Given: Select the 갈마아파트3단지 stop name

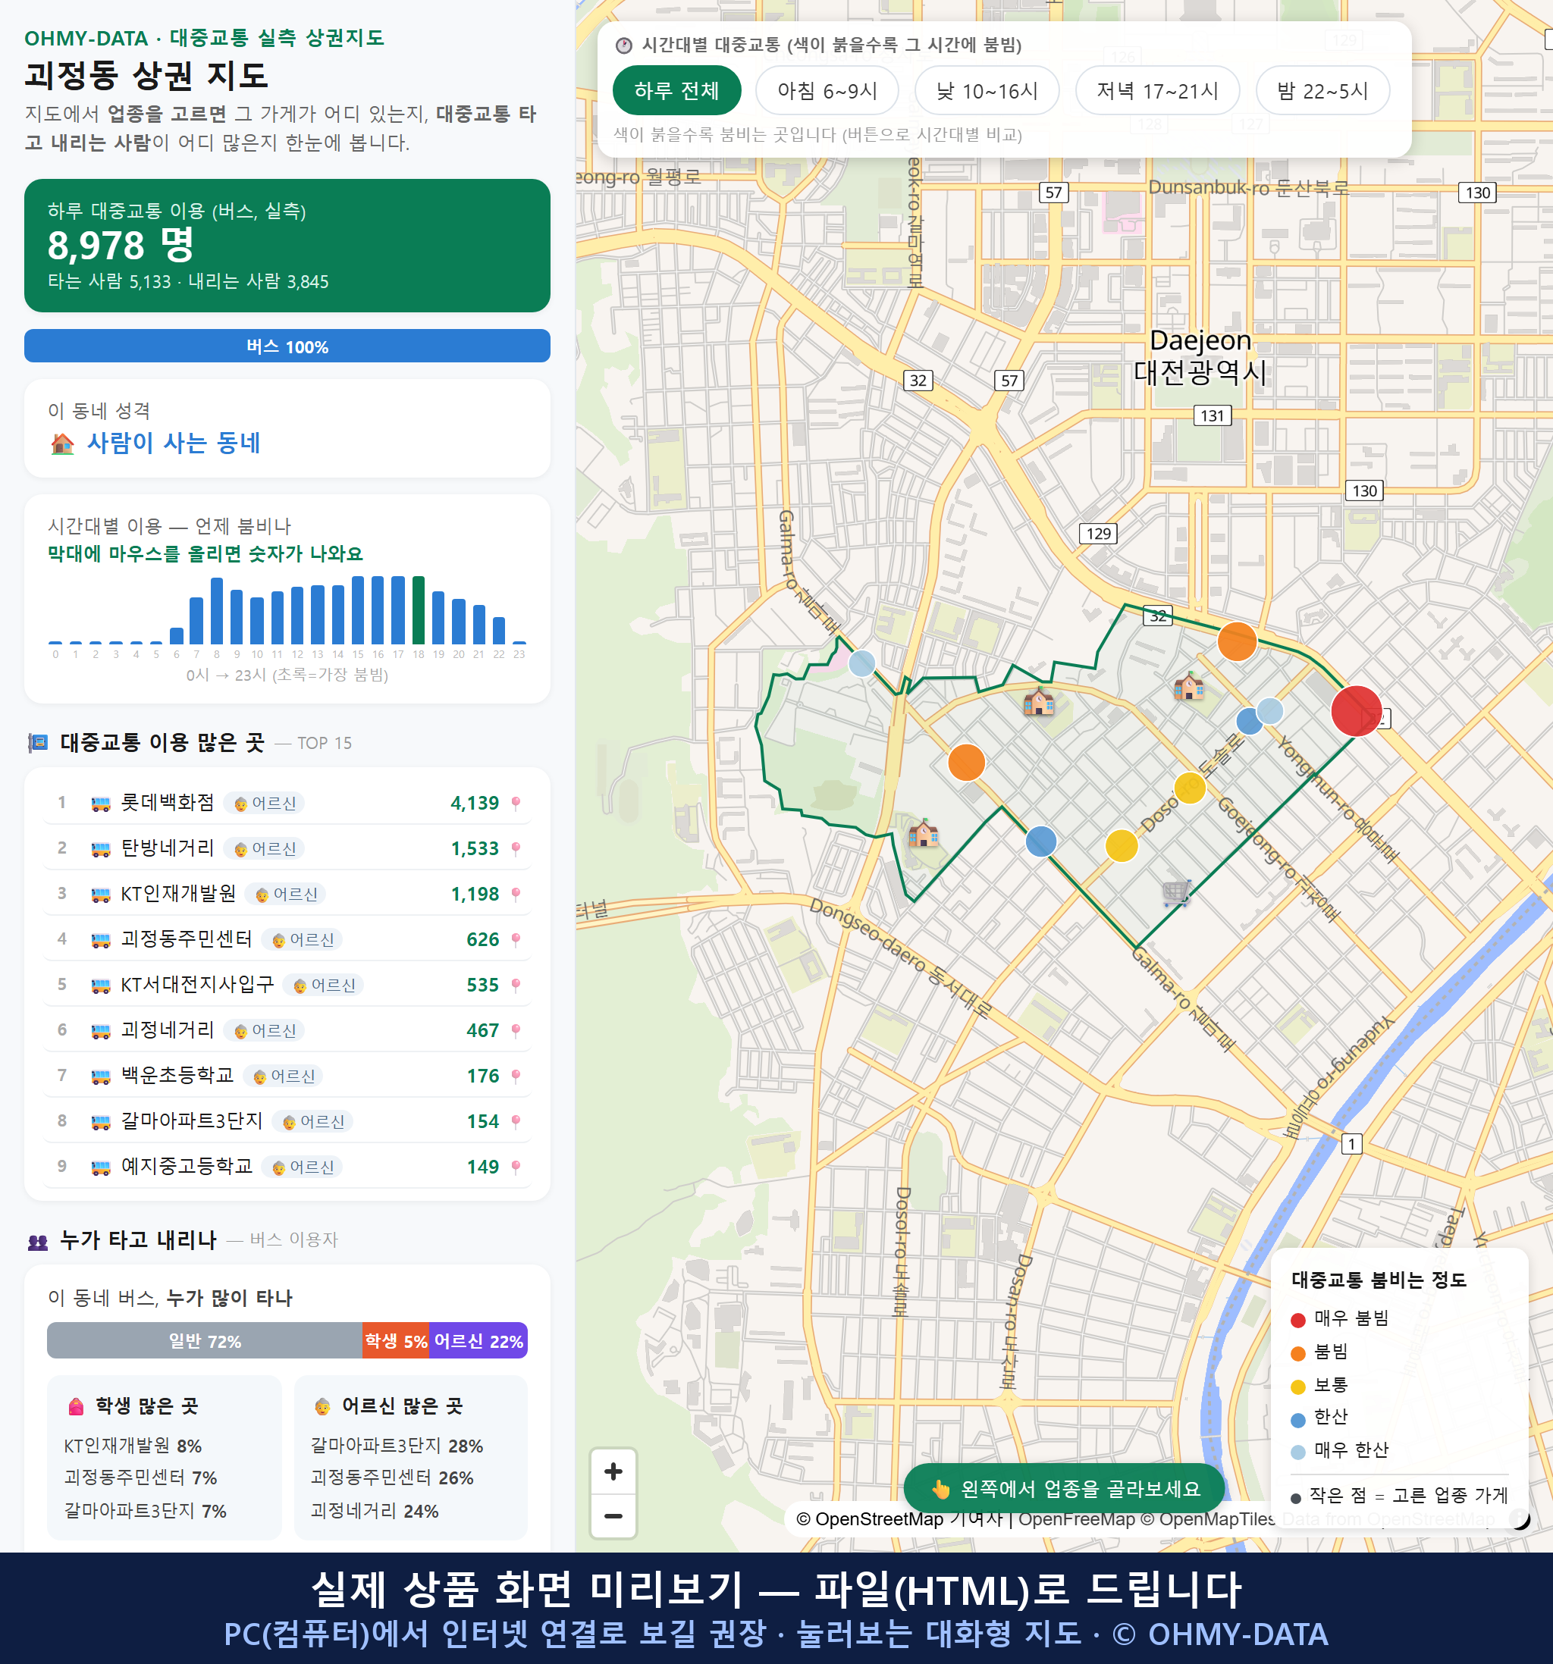Looking at the screenshot, I should (x=192, y=1120).
